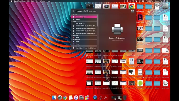Select the Story Book folder
The height and width of the screenshot is (101, 179).
[x=149, y=50]
